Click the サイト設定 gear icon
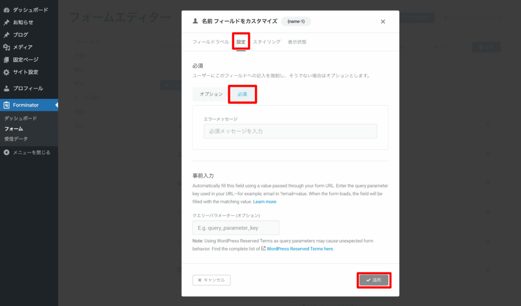The height and width of the screenshot is (306, 521). coord(6,72)
